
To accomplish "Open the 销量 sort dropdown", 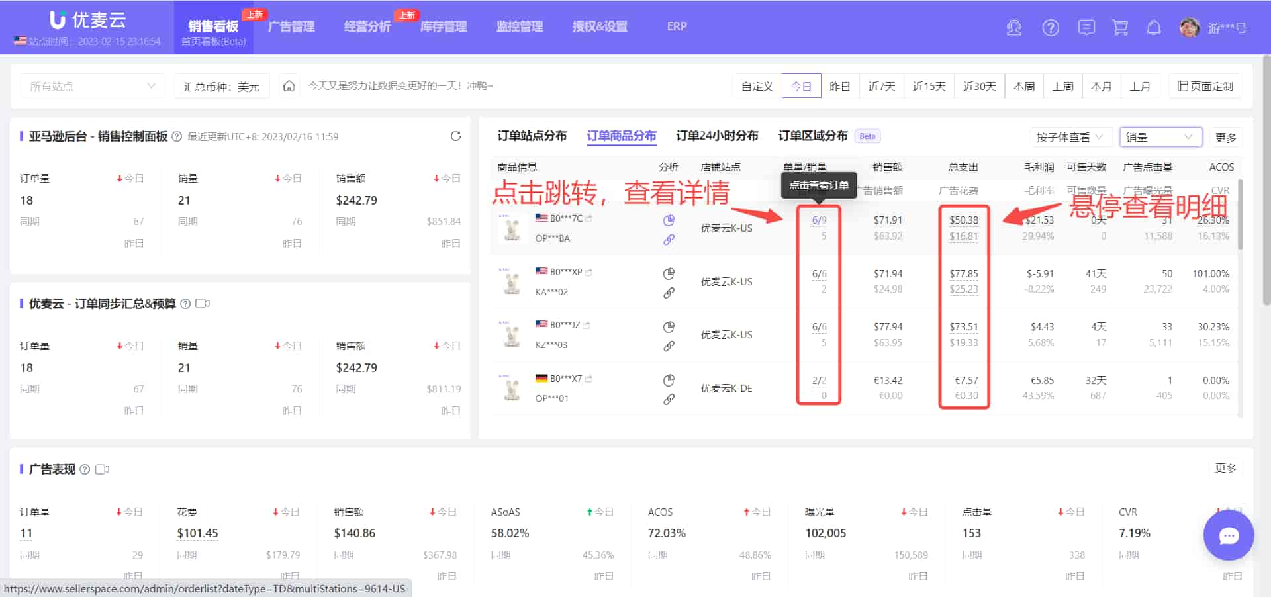I will (x=1161, y=137).
